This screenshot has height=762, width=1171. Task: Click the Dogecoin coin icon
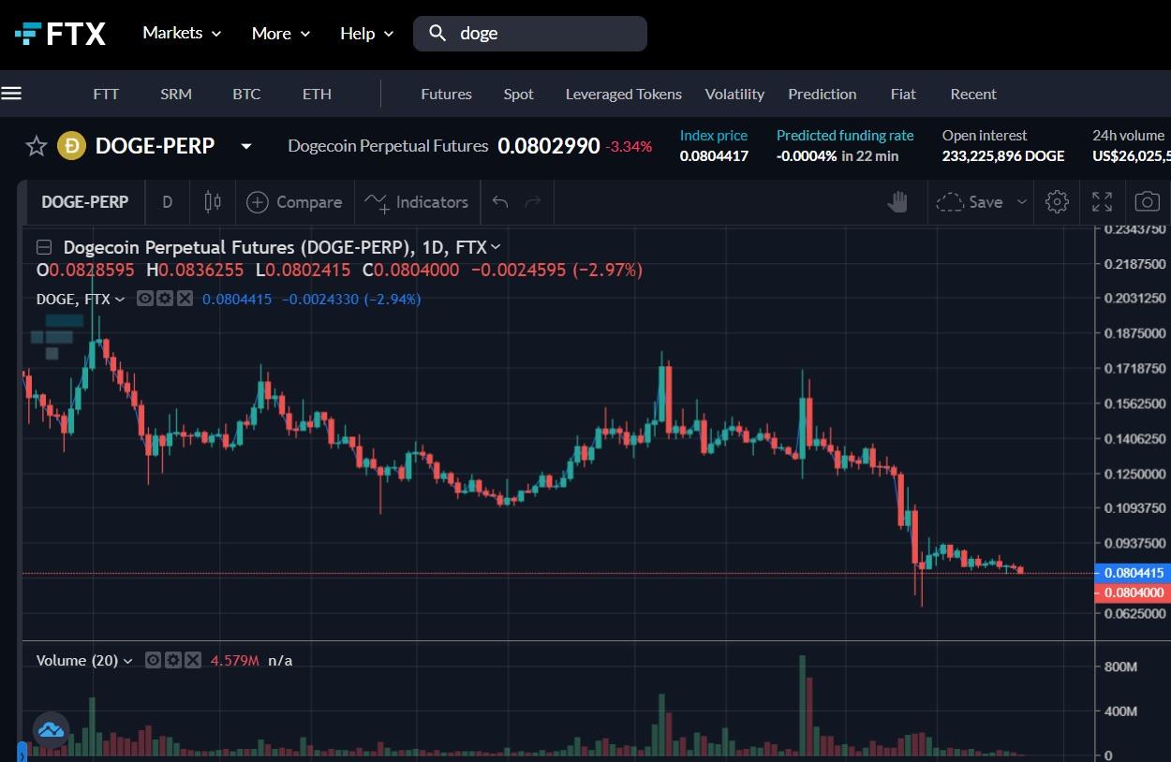coord(71,146)
